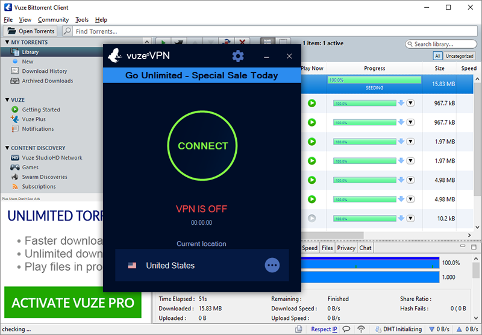The height and width of the screenshot is (335, 482).
Task: Open the File menu
Action: 8,20
